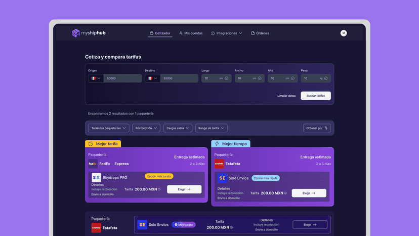Click the Alto dimension field
419x236 pixels.
[283, 78]
